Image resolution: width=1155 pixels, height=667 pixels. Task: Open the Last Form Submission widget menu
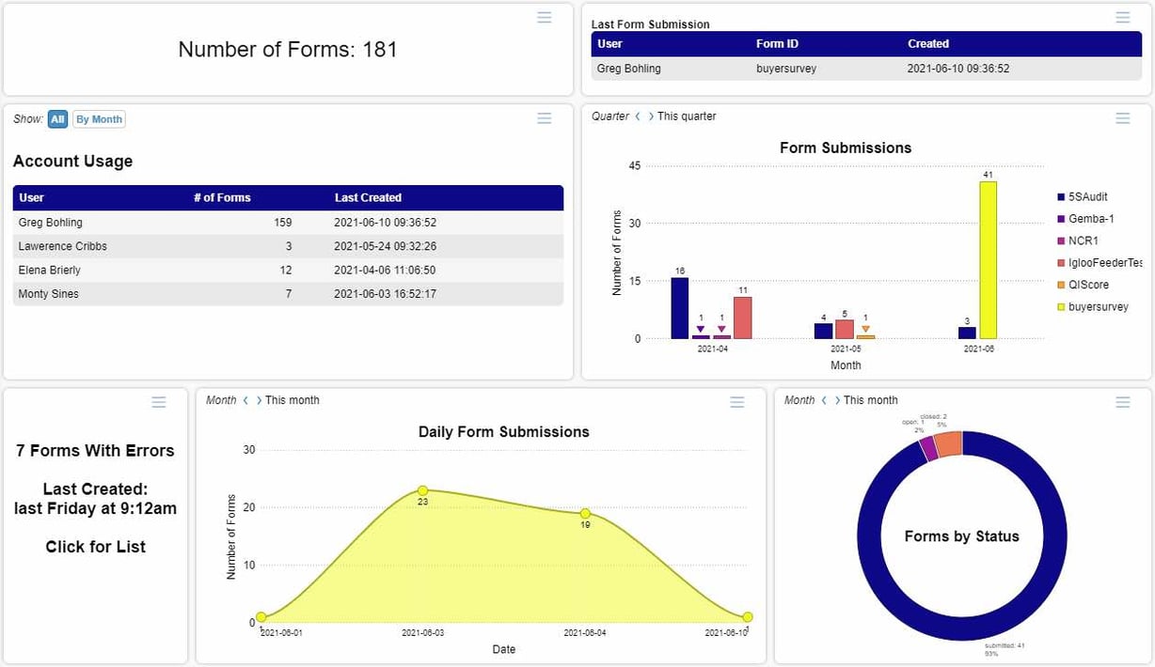(x=1122, y=17)
